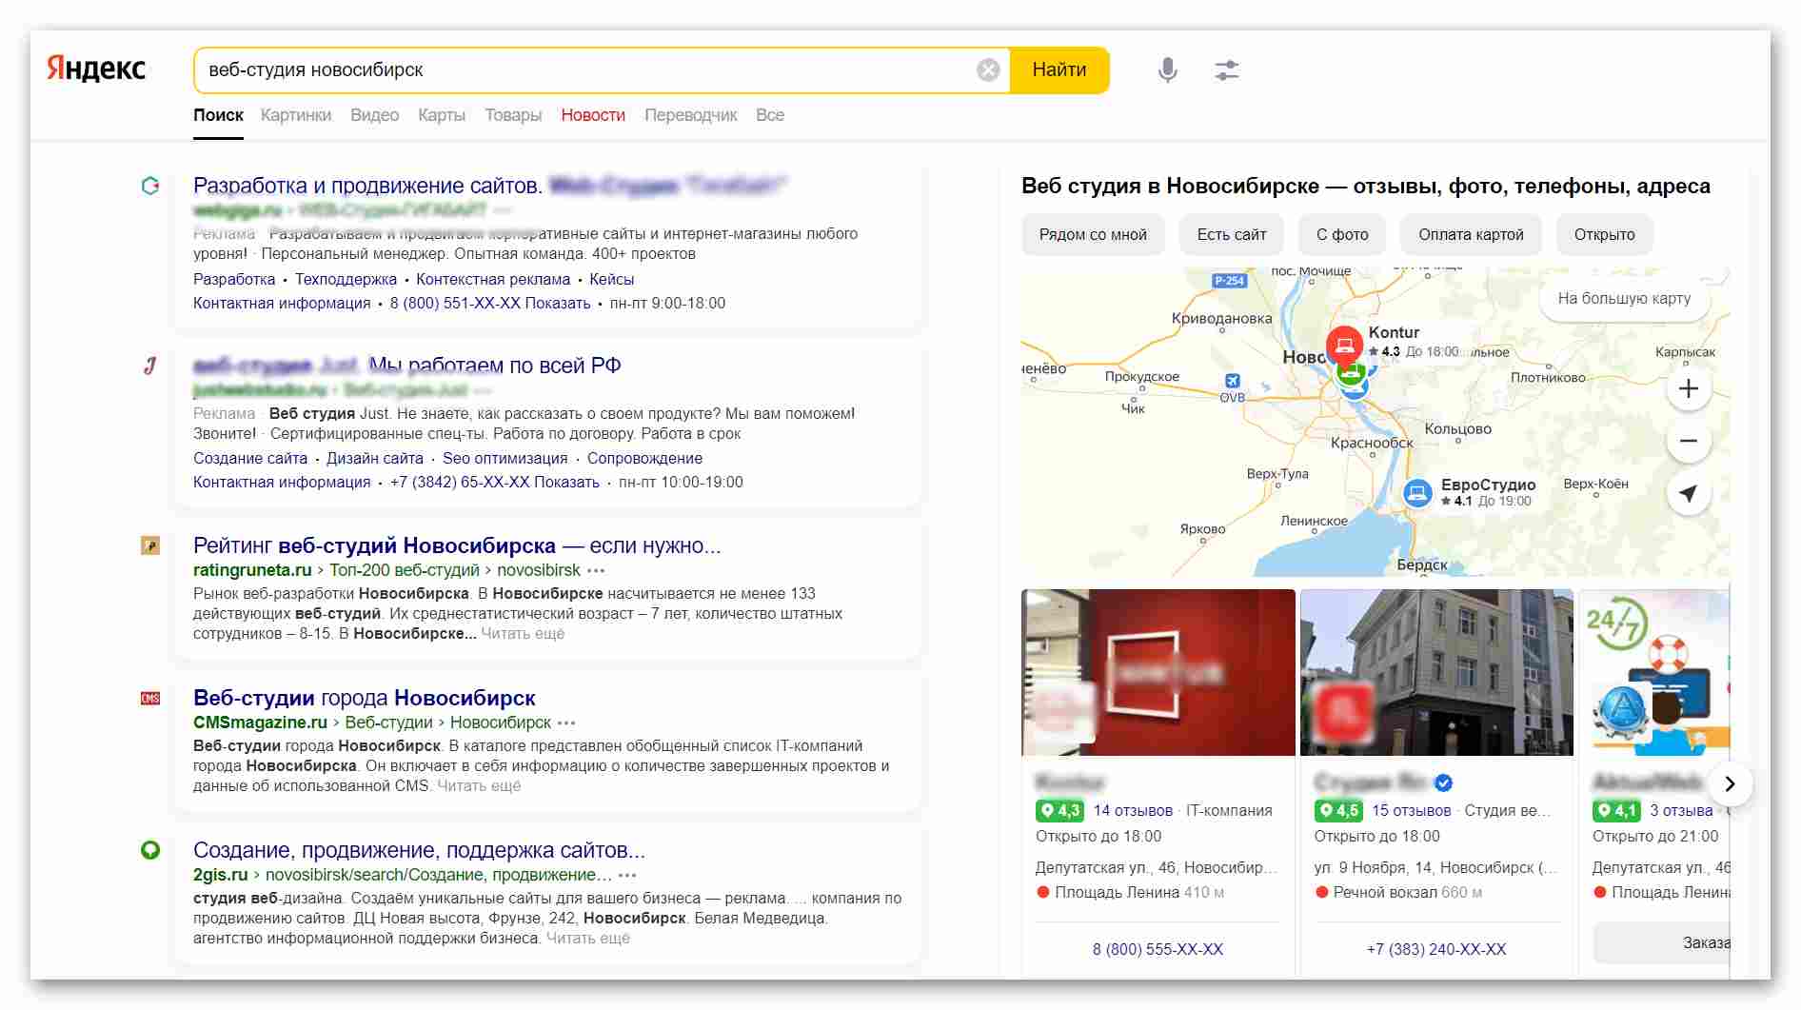The width and height of the screenshot is (1801, 1010).
Task: Click 'На большую карту' button
Action: [x=1624, y=298]
